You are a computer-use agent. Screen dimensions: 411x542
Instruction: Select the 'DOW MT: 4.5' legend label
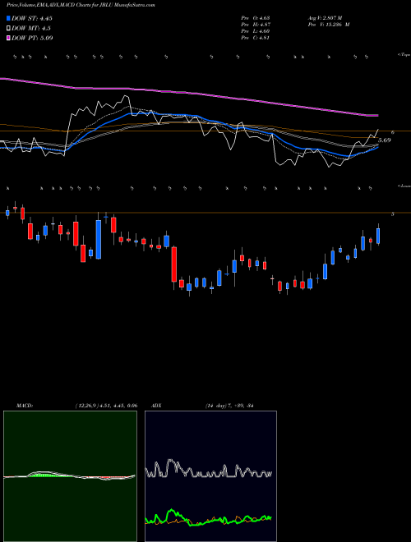[30, 29]
